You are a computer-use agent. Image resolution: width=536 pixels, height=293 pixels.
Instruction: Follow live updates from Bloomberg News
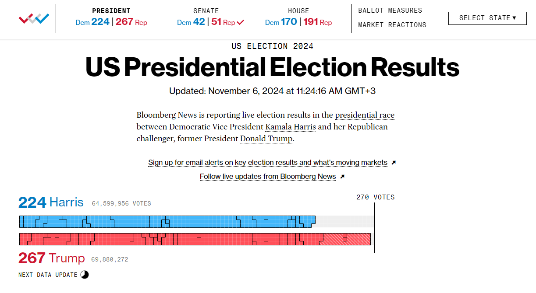pos(268,177)
